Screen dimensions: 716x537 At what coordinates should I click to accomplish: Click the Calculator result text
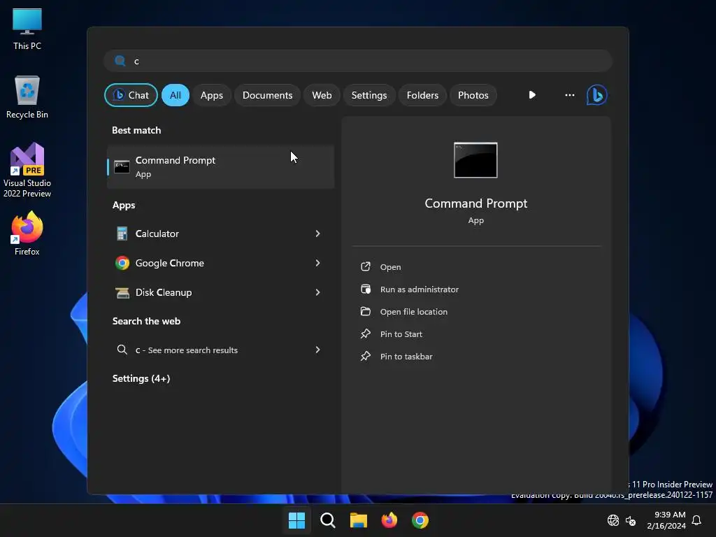[x=157, y=234]
